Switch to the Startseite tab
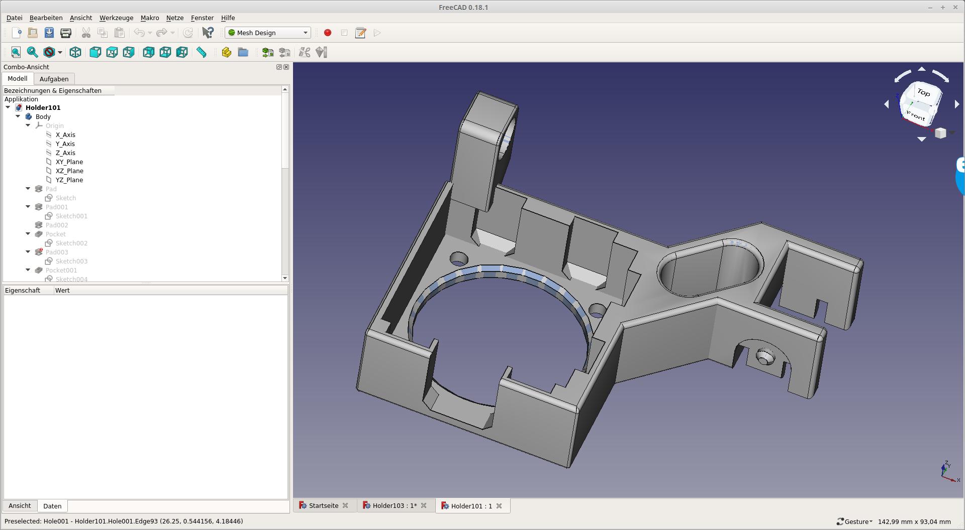Image resolution: width=965 pixels, height=530 pixels. coord(323,505)
